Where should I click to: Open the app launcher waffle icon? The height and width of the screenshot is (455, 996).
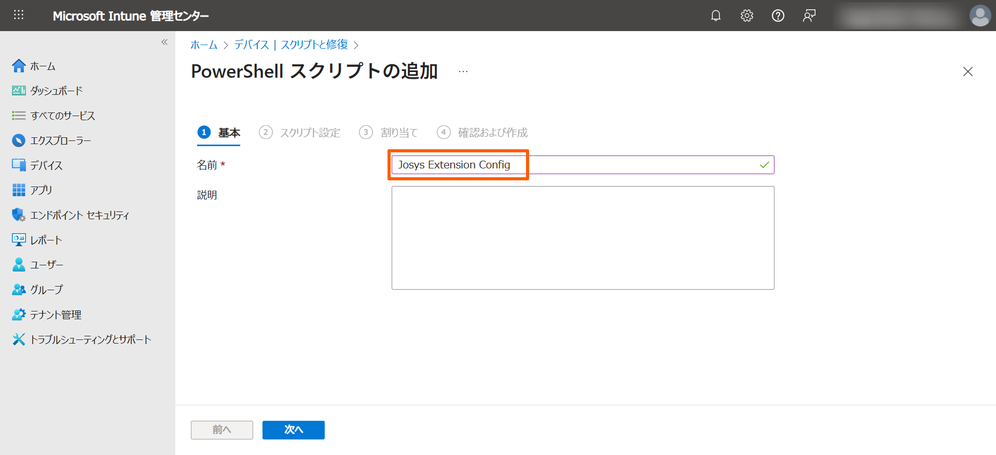pos(19,15)
